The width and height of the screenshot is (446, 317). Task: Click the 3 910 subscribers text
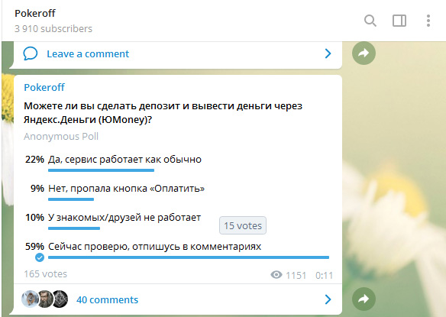click(53, 29)
